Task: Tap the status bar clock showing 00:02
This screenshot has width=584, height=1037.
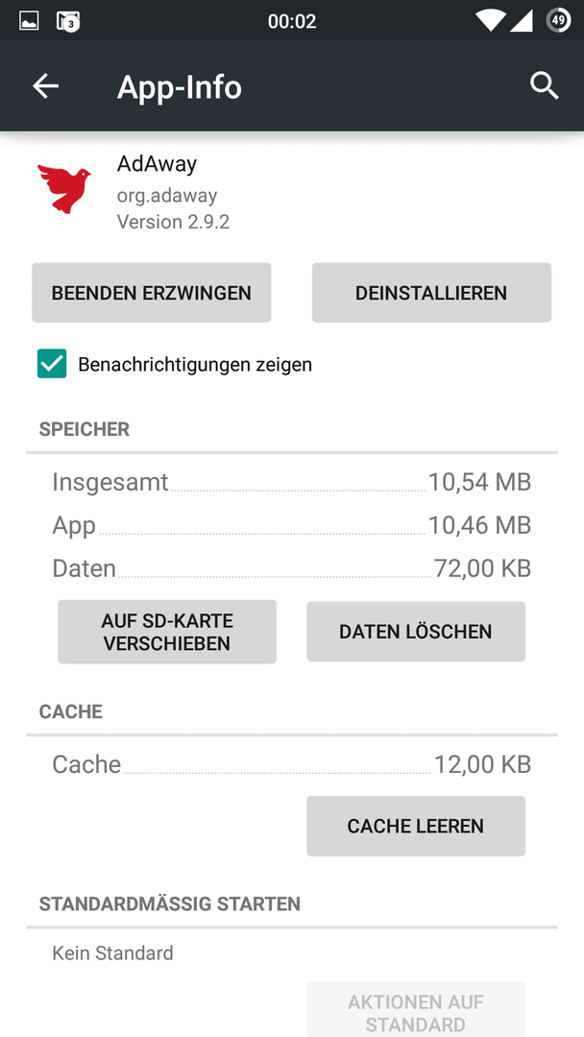Action: (292, 21)
